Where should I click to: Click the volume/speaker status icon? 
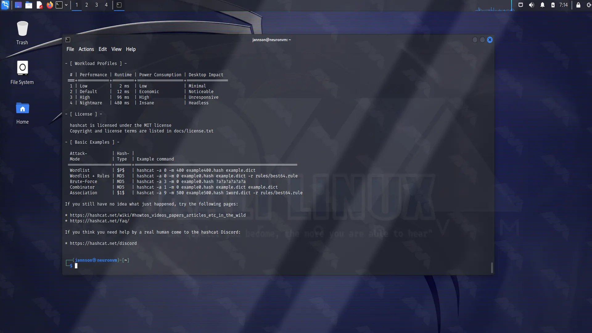click(x=532, y=5)
